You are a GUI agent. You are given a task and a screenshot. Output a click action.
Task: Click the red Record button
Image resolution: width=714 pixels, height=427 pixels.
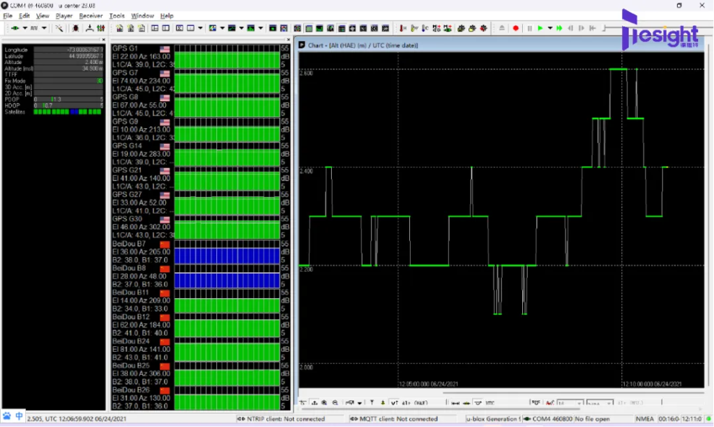[x=515, y=28]
